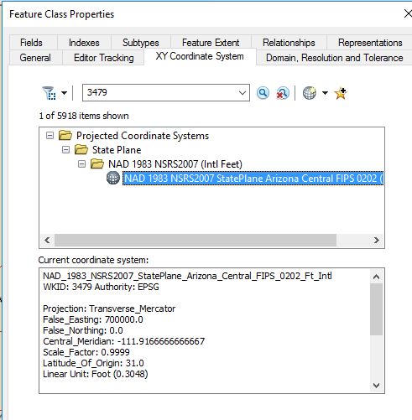Clear the search with red X icon
Screen dimensions: 412x420
click(x=283, y=93)
